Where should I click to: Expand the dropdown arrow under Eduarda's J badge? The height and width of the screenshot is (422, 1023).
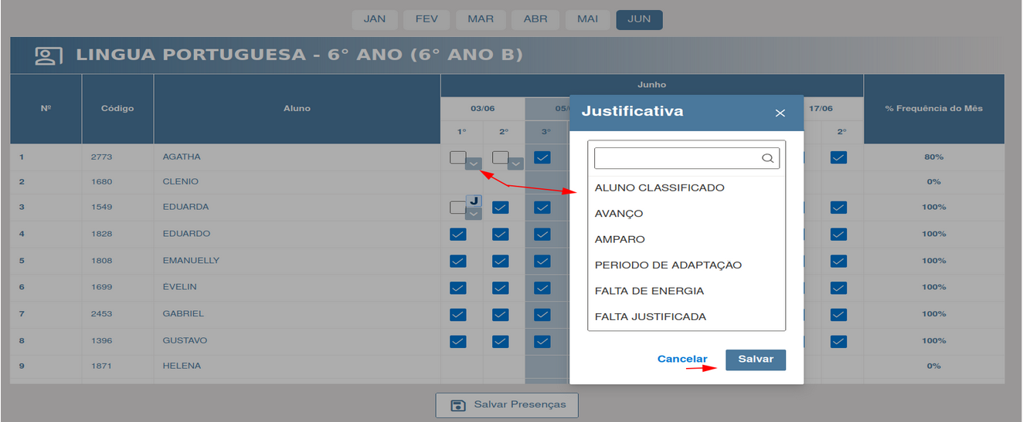pyautogui.click(x=474, y=214)
